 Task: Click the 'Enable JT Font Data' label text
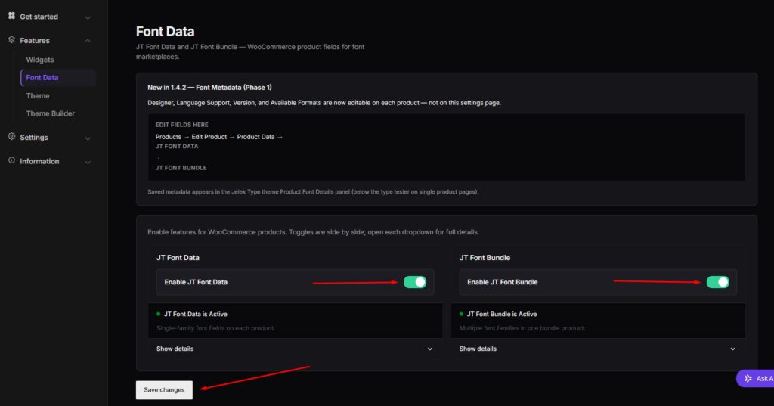point(196,282)
